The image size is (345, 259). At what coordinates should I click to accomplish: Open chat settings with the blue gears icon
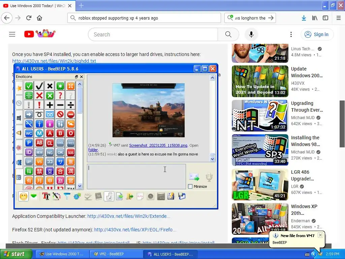coord(77,196)
